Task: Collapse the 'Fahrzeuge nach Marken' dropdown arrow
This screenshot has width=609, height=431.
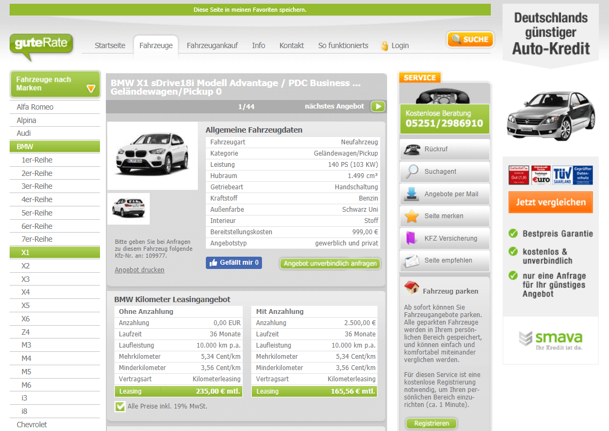Action: [91, 89]
